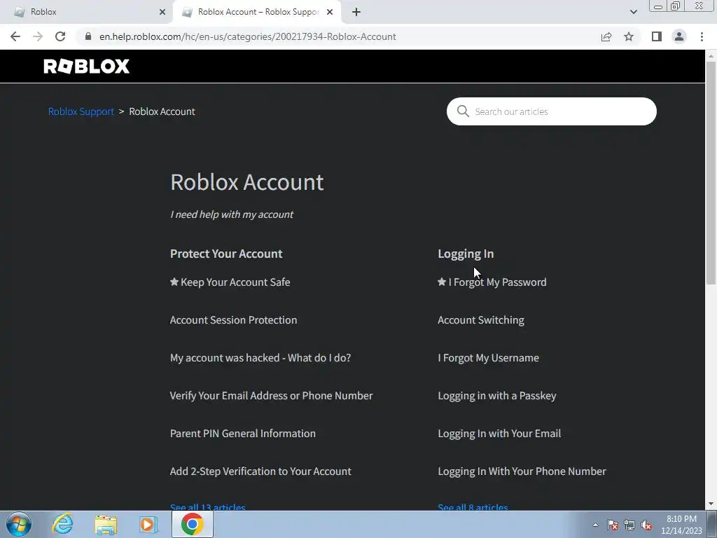Launch Internet Explorer from the taskbar
Image resolution: width=717 pixels, height=538 pixels.
62,524
